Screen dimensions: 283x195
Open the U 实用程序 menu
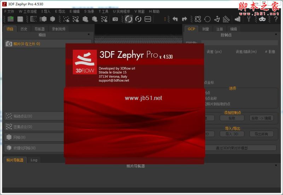click(x=121, y=11)
